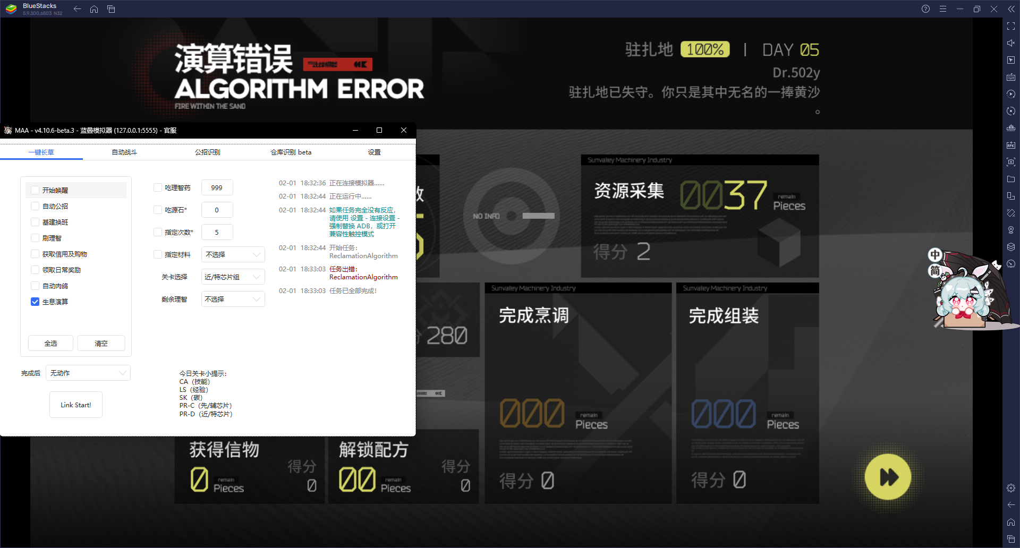Enable the 开始唤醒 checkbox

(35, 190)
